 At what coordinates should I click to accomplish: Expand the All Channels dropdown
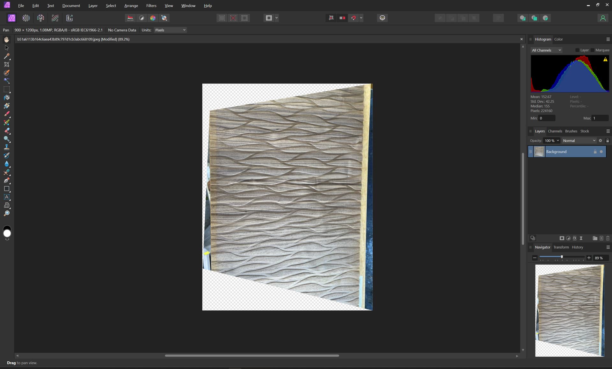click(546, 50)
